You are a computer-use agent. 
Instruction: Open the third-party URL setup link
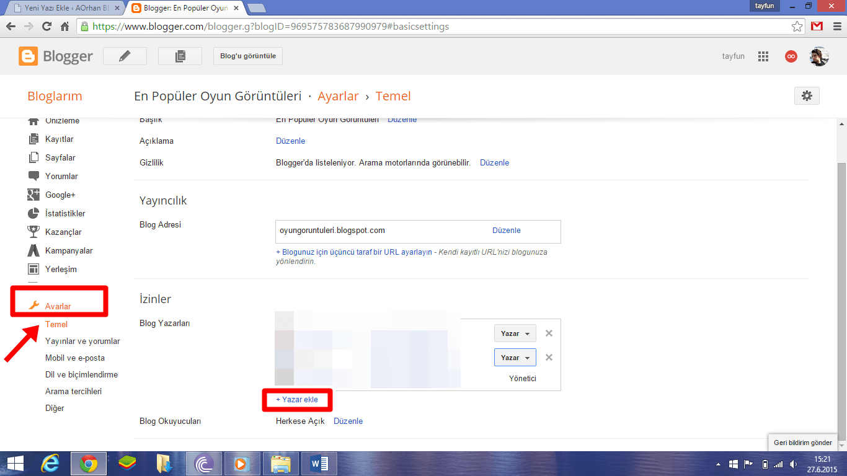tap(354, 252)
